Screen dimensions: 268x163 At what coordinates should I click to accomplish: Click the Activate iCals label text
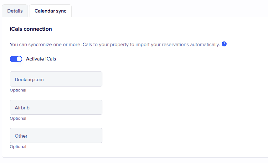(41, 59)
